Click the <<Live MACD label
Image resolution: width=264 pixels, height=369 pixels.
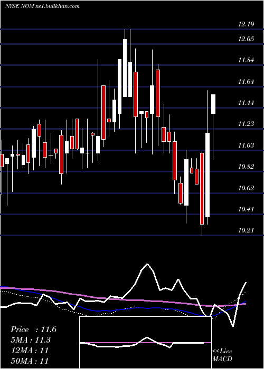tap(222, 355)
